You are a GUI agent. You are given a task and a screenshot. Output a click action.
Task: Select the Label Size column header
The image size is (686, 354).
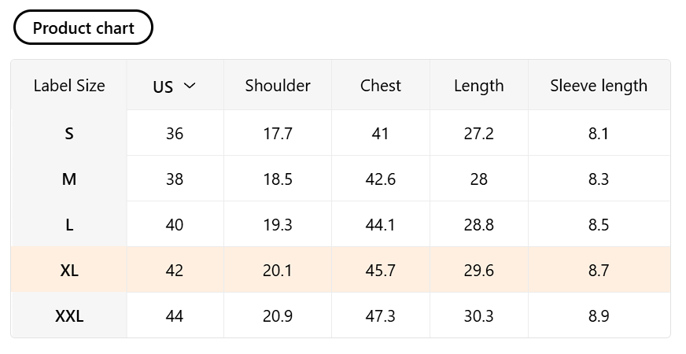pos(69,86)
